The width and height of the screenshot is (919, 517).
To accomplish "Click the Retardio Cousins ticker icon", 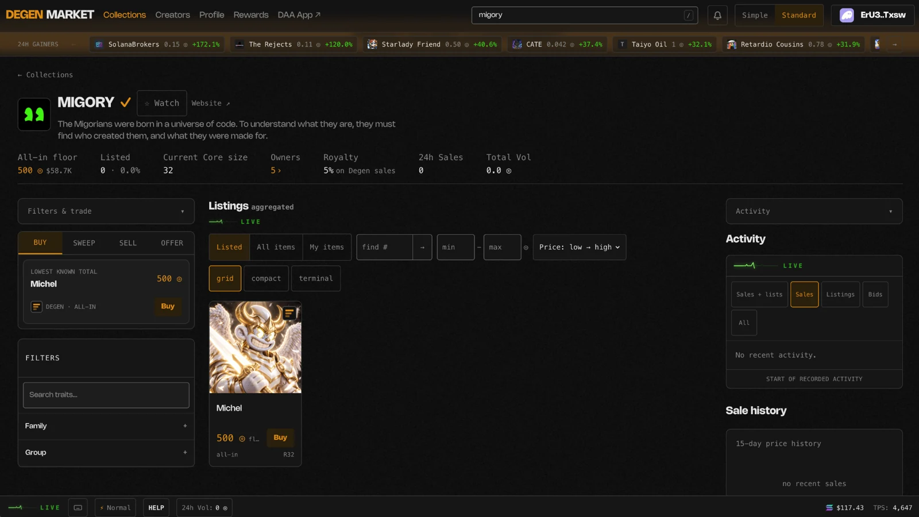I will (x=731, y=44).
